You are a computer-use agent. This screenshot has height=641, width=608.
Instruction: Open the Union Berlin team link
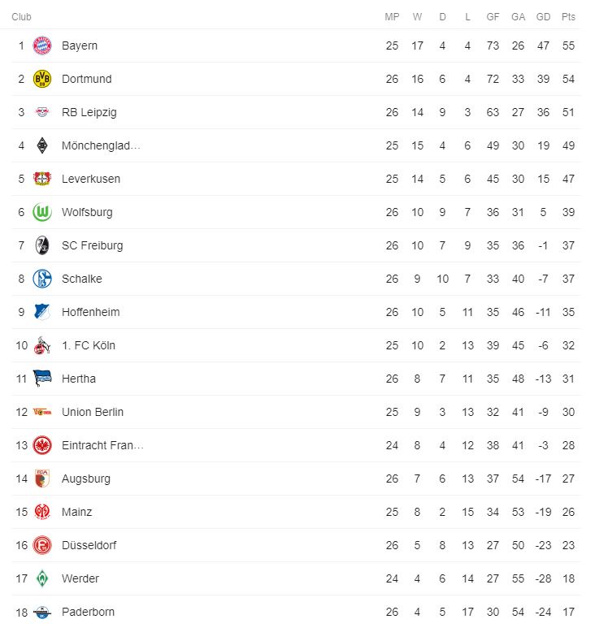(x=93, y=412)
